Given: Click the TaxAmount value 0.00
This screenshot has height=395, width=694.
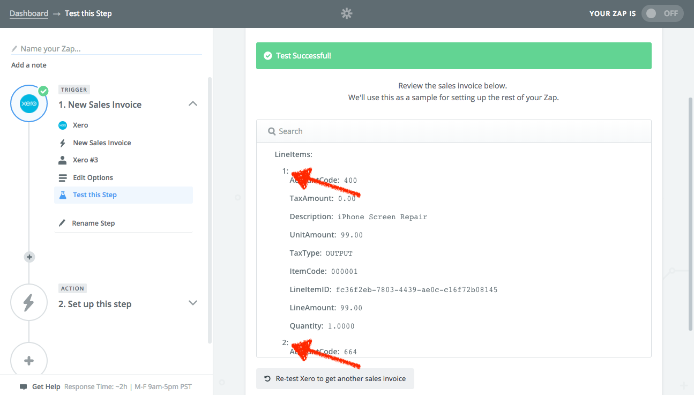Looking at the screenshot, I should tap(347, 198).
